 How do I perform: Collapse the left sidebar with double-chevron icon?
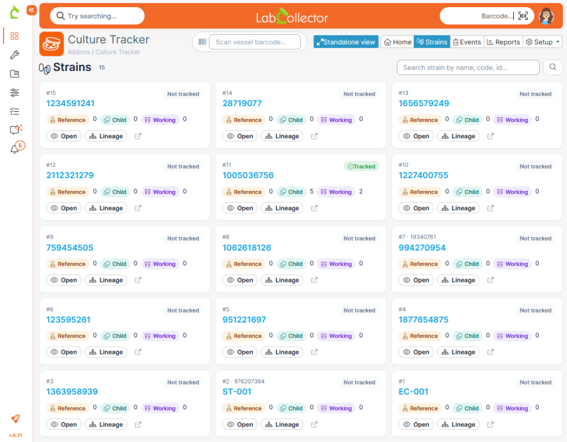(x=32, y=10)
